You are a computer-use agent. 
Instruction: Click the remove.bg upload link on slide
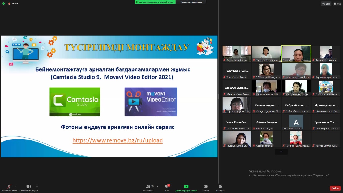117,140
